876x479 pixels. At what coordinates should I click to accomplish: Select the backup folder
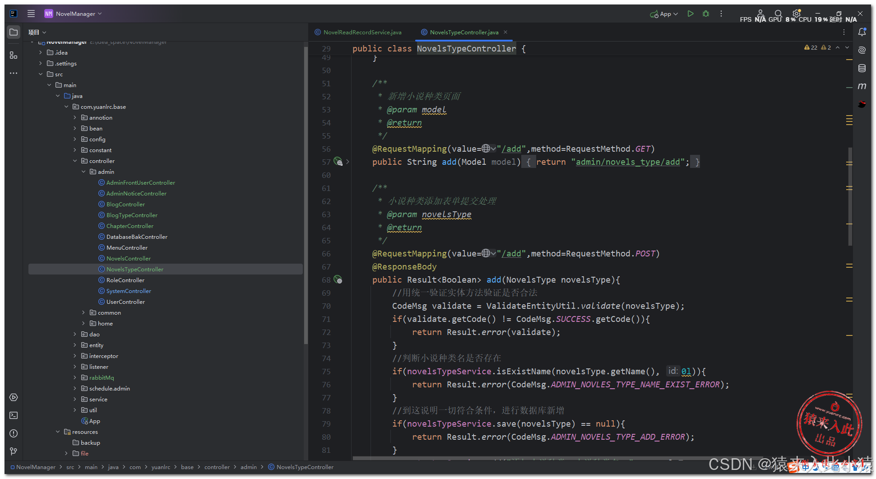(87, 442)
